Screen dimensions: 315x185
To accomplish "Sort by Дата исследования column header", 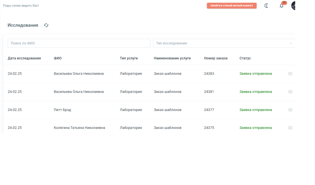I will pyautogui.click(x=24, y=58).
